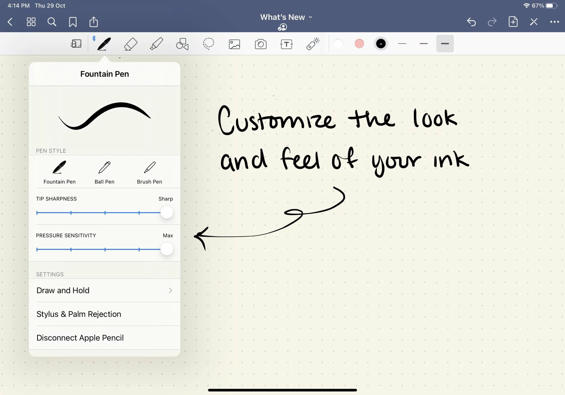The width and height of the screenshot is (565, 395).
Task: Open the Elements tool
Action: click(x=312, y=44)
